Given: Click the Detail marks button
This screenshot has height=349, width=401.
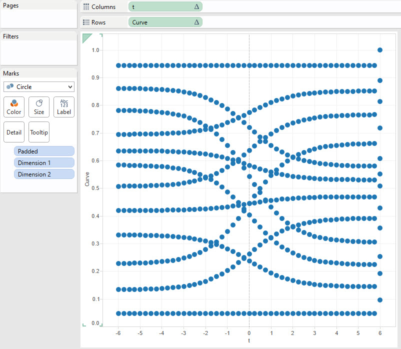Looking at the screenshot, I should (14, 132).
